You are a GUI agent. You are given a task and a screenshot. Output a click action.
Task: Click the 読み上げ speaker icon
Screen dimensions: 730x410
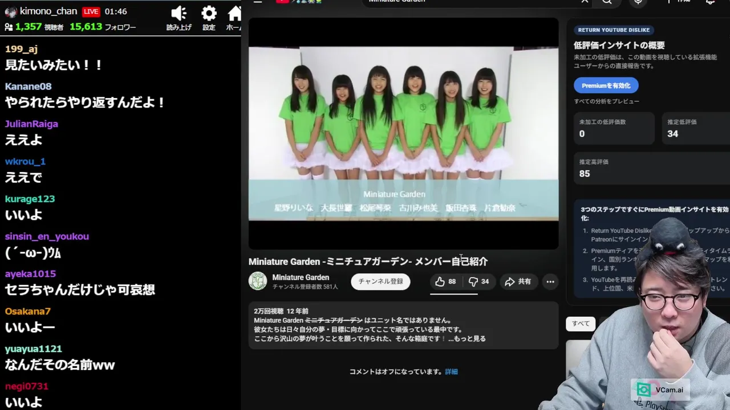[x=179, y=13]
